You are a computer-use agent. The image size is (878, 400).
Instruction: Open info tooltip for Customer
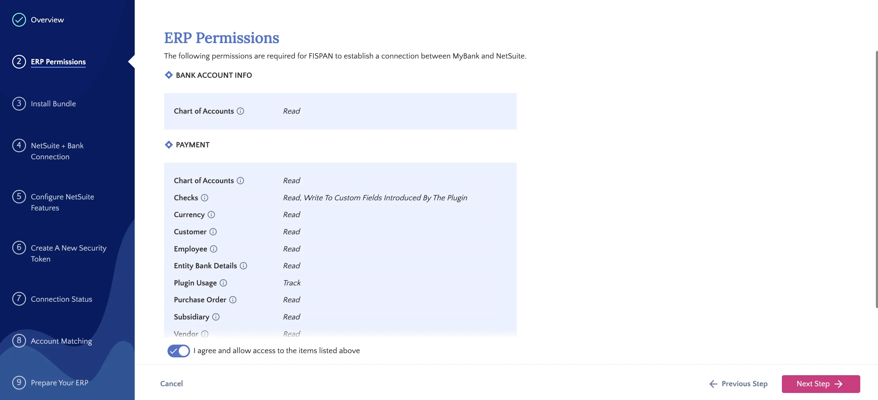coord(213,232)
